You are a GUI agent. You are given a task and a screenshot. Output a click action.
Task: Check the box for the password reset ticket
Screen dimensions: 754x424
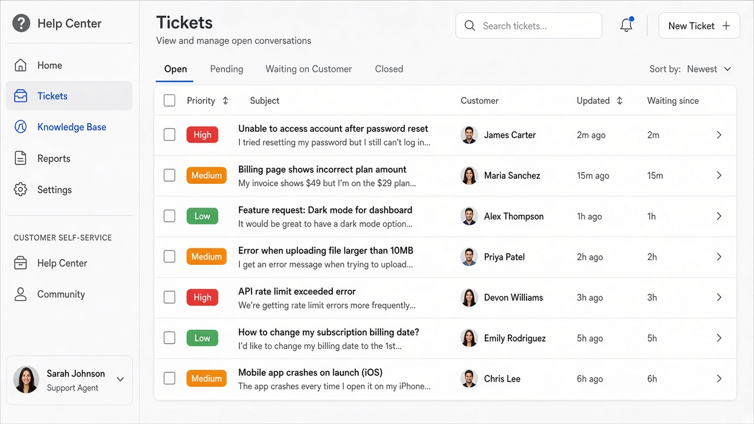[170, 135]
